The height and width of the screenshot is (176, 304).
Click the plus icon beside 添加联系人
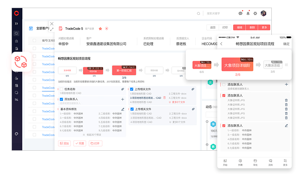click(x=123, y=99)
